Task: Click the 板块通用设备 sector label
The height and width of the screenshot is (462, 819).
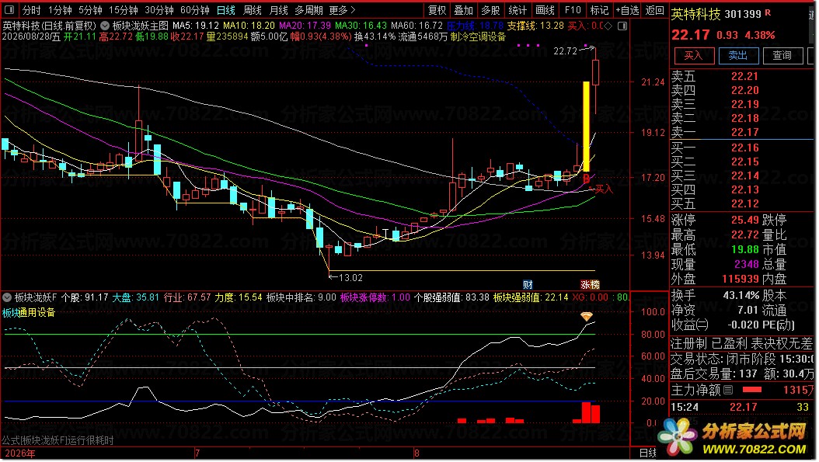Action: click(x=29, y=313)
